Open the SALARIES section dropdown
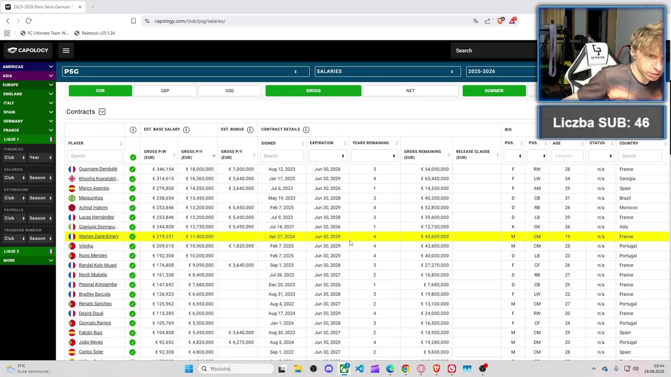The image size is (671, 377). [387, 71]
